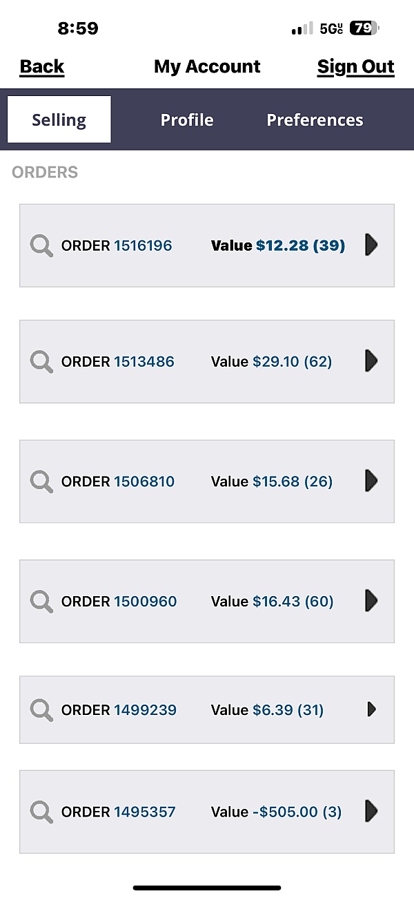The height and width of the screenshot is (898, 414).
Task: Switch to the Selling tab
Action: [x=59, y=120]
